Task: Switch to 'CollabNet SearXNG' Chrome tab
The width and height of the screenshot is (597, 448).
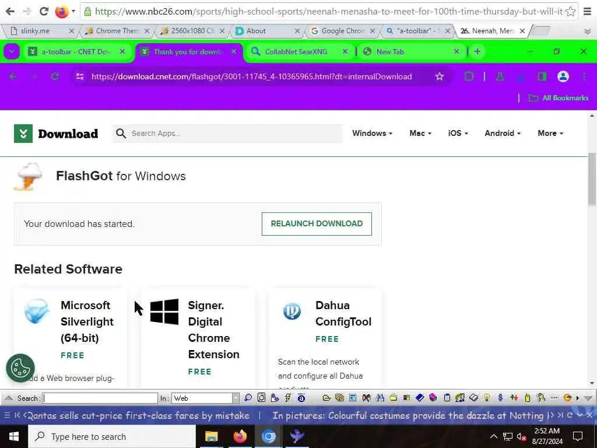Action: pos(300,51)
